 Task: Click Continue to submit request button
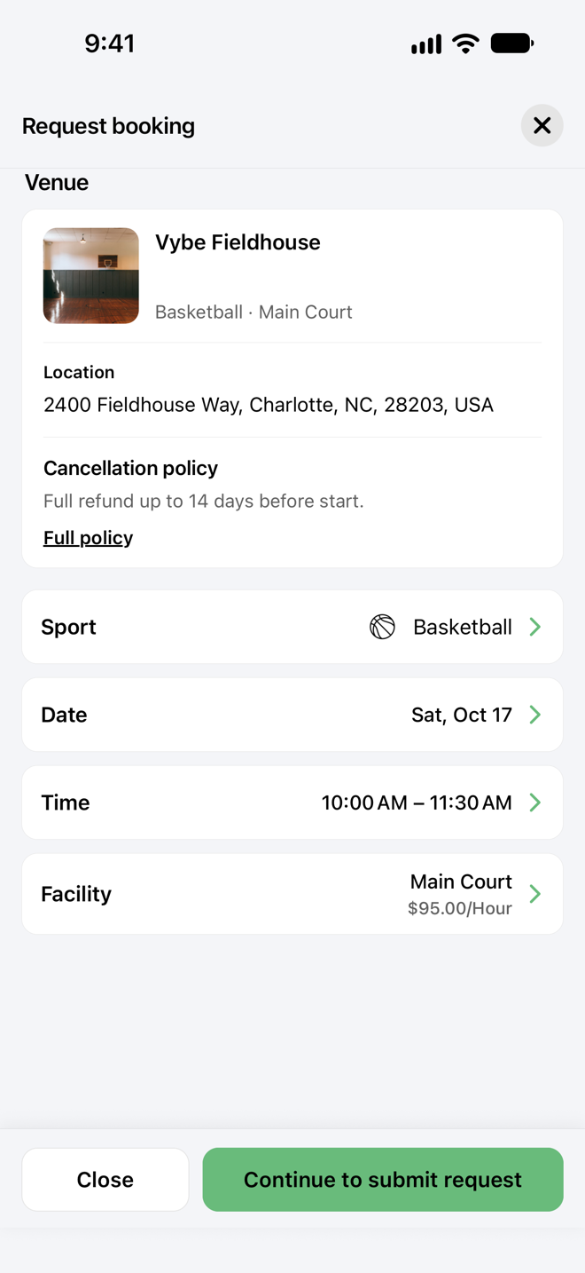(383, 1180)
